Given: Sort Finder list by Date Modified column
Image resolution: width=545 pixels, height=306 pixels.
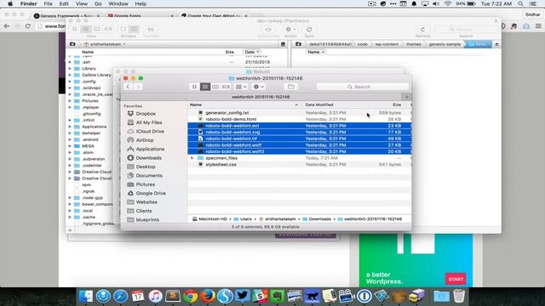Looking at the screenshot, I should pyautogui.click(x=336, y=105).
